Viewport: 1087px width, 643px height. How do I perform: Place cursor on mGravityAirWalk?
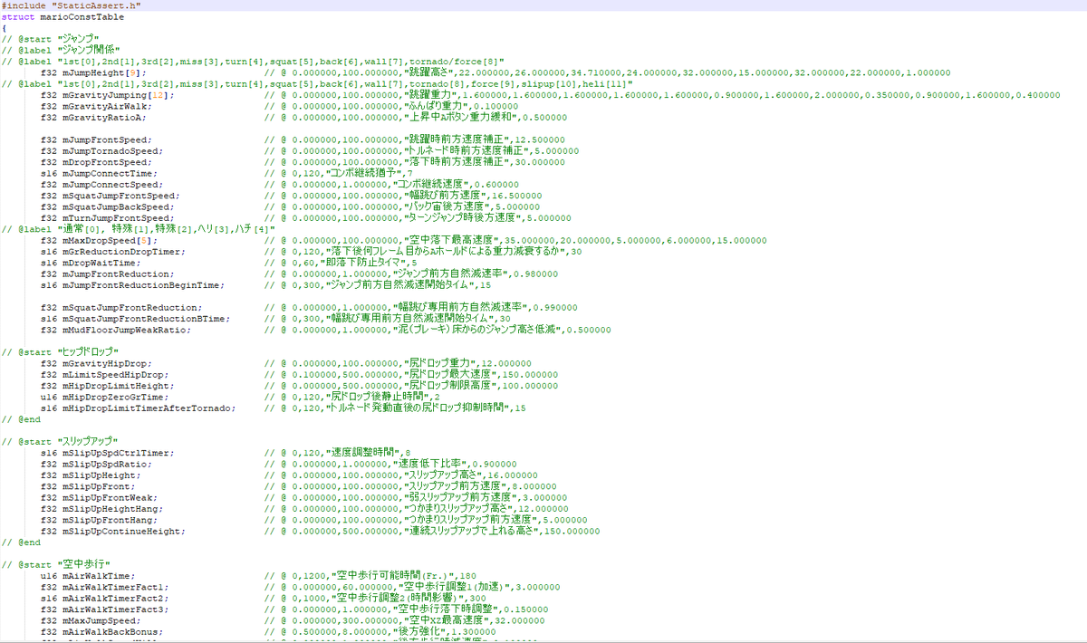pos(102,106)
